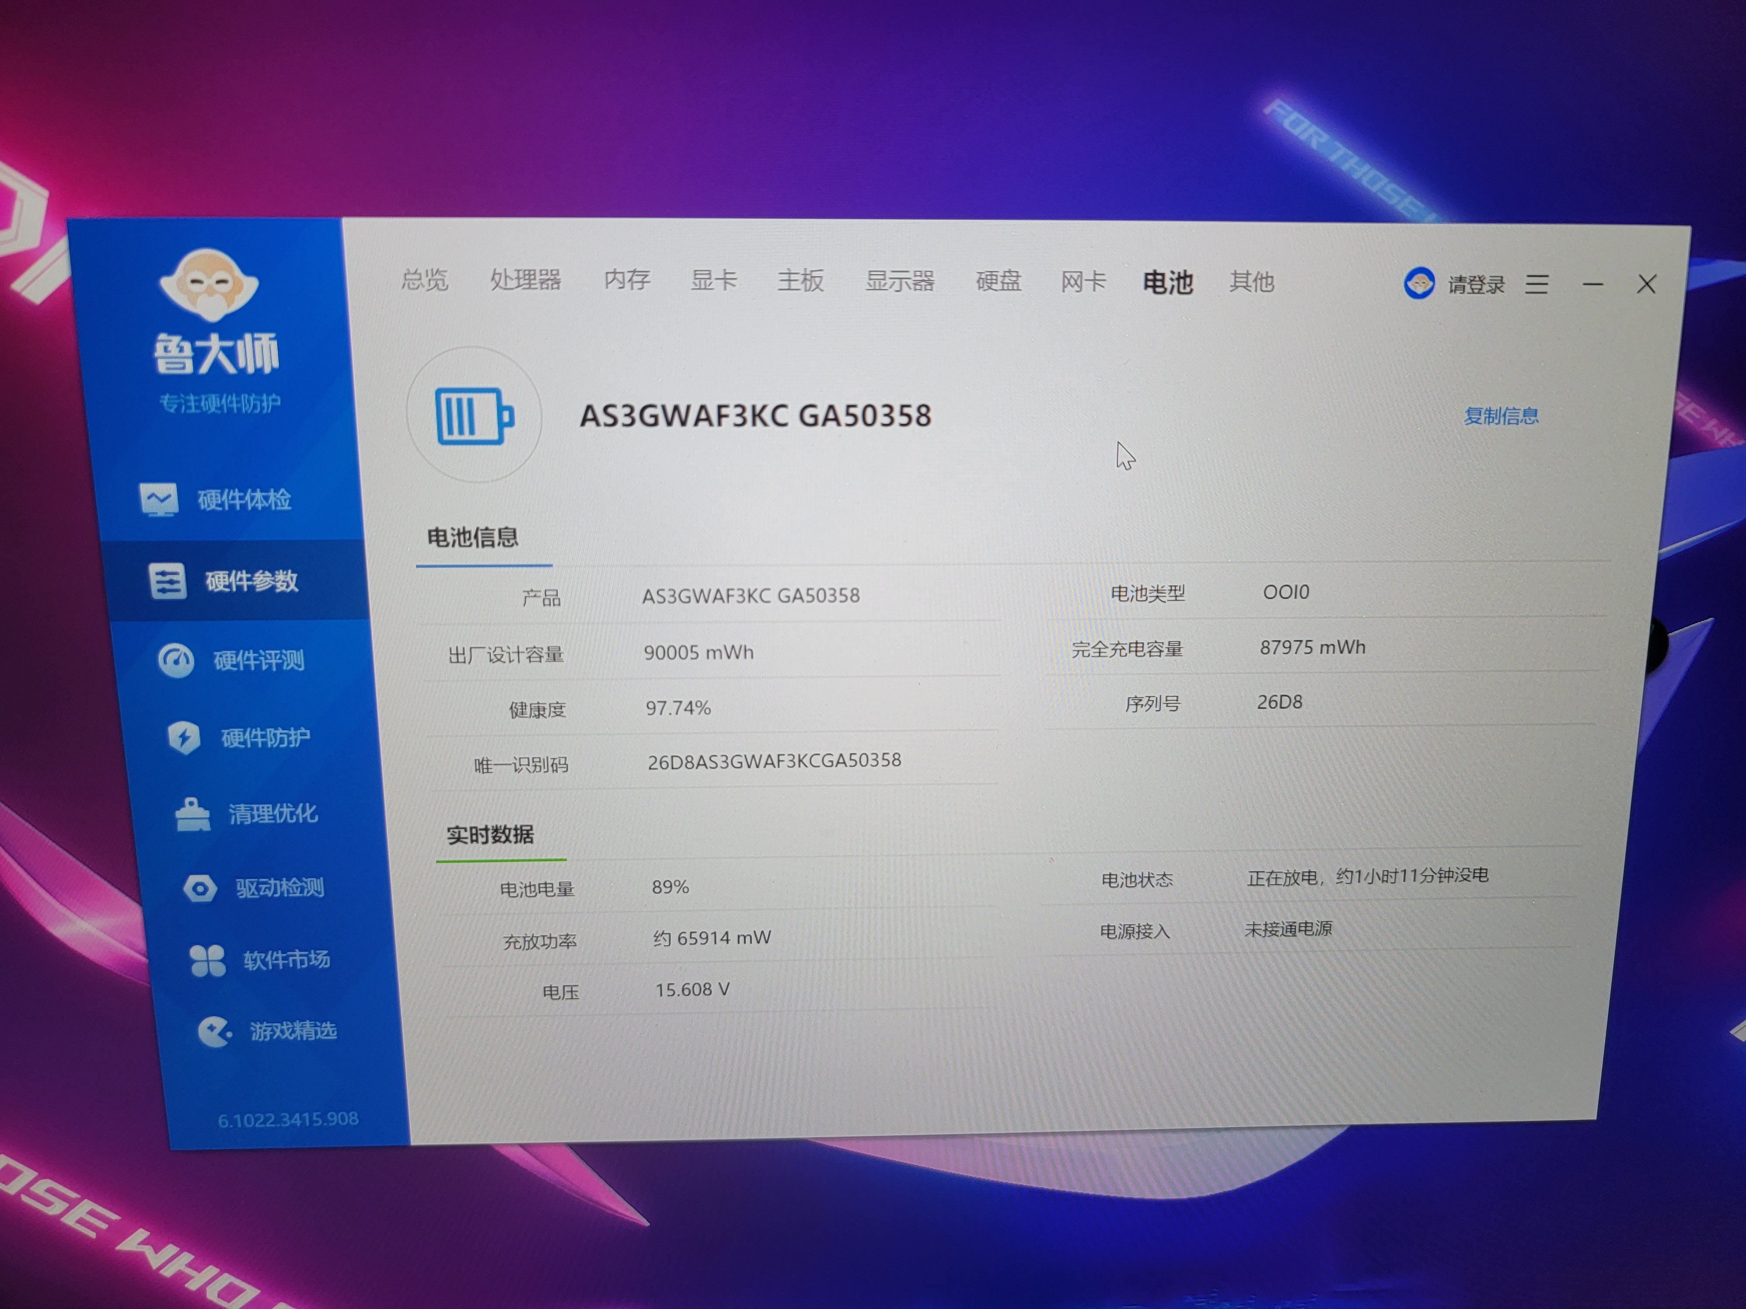Click the 约 65914 mW power value
Screen dimensions: 1746x1309
(x=712, y=938)
